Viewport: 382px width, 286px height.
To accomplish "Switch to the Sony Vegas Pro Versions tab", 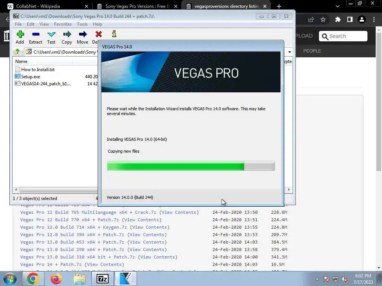I will tap(137, 6).
